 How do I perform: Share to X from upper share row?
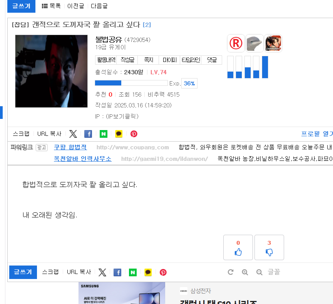click(x=73, y=134)
